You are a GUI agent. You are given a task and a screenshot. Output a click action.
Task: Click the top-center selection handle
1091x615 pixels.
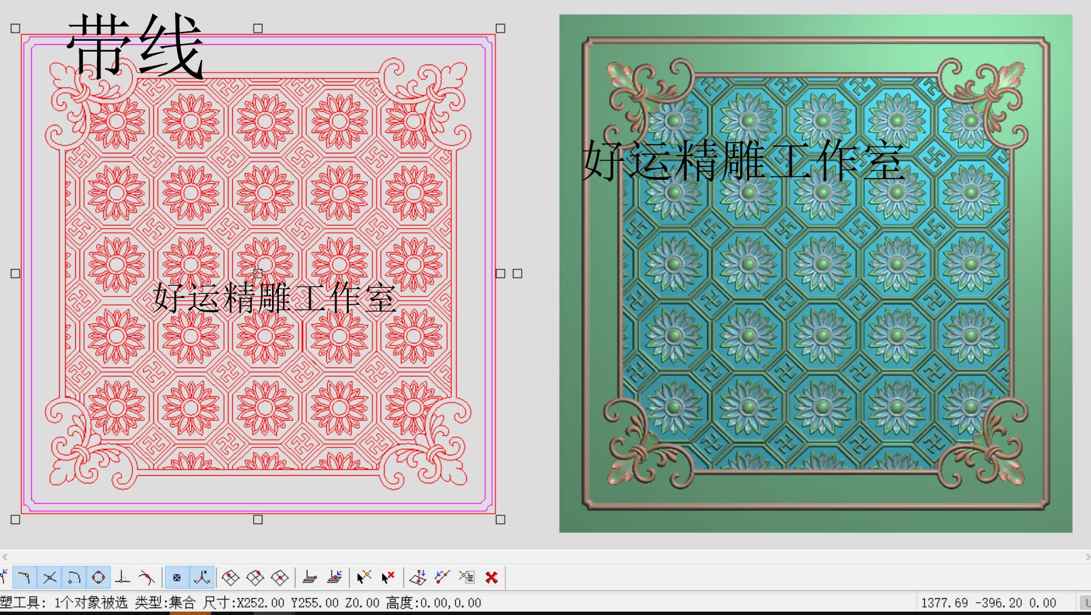point(258,29)
